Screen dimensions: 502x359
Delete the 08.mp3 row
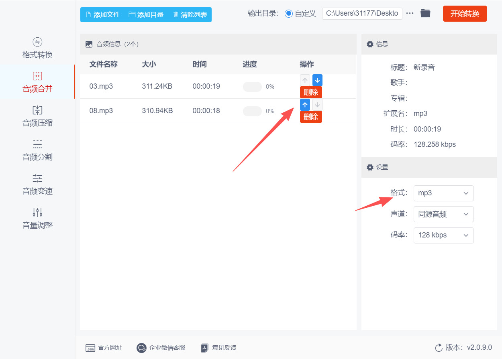tap(311, 117)
